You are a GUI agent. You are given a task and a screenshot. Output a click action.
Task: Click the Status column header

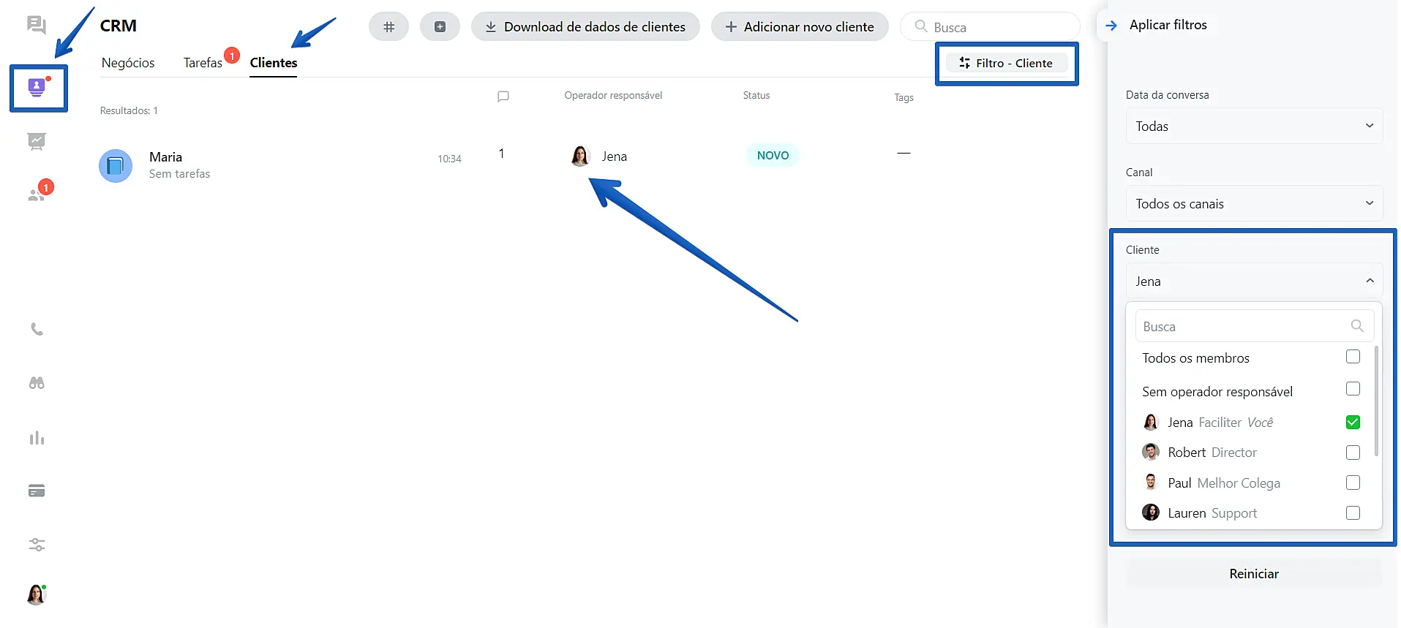click(x=756, y=96)
